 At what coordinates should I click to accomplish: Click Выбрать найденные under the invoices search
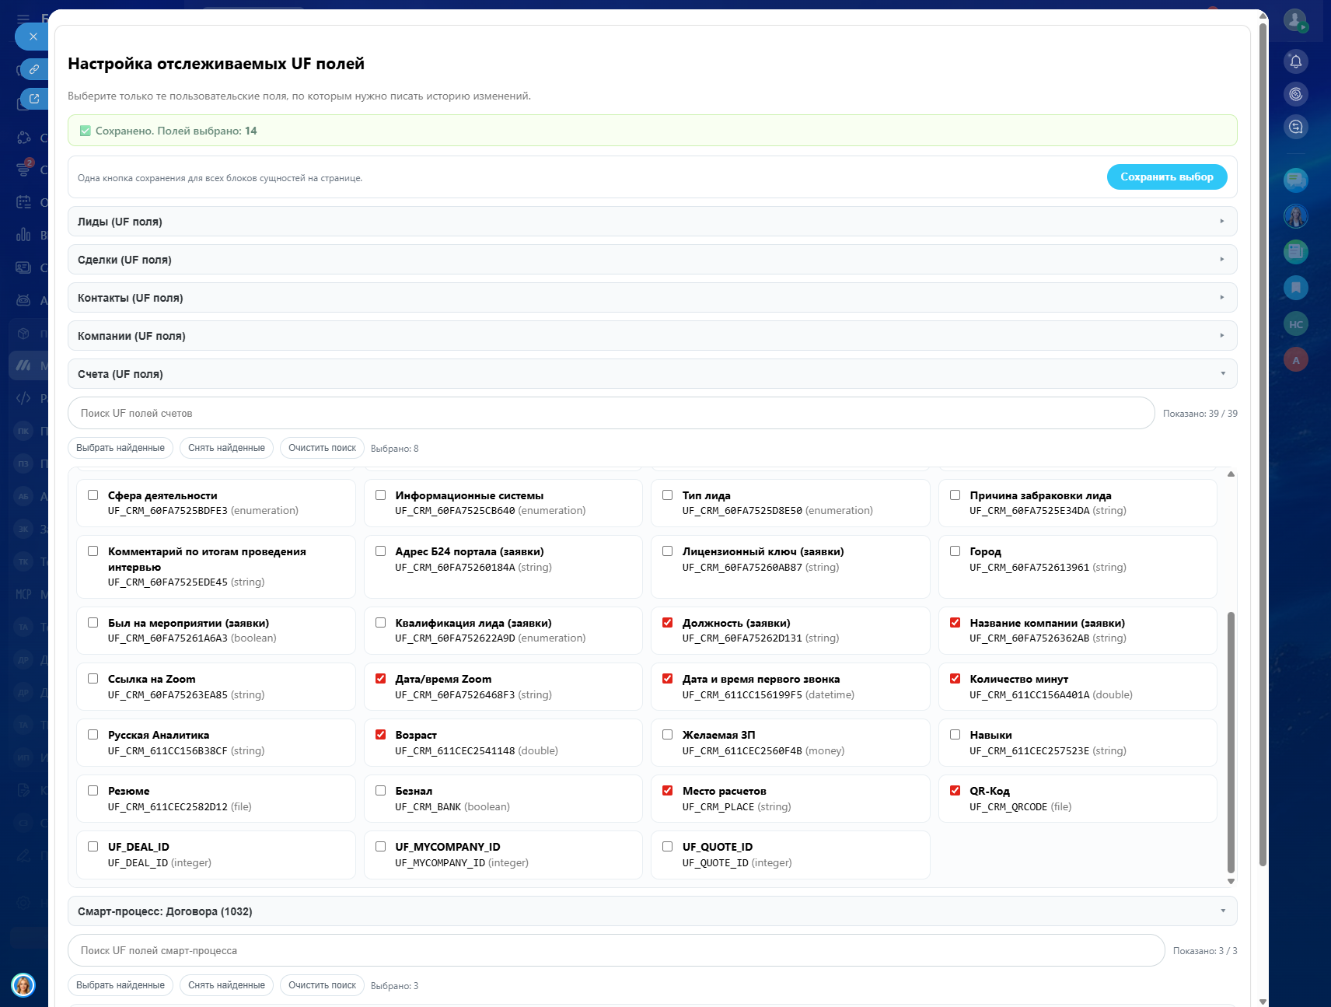tap(121, 448)
